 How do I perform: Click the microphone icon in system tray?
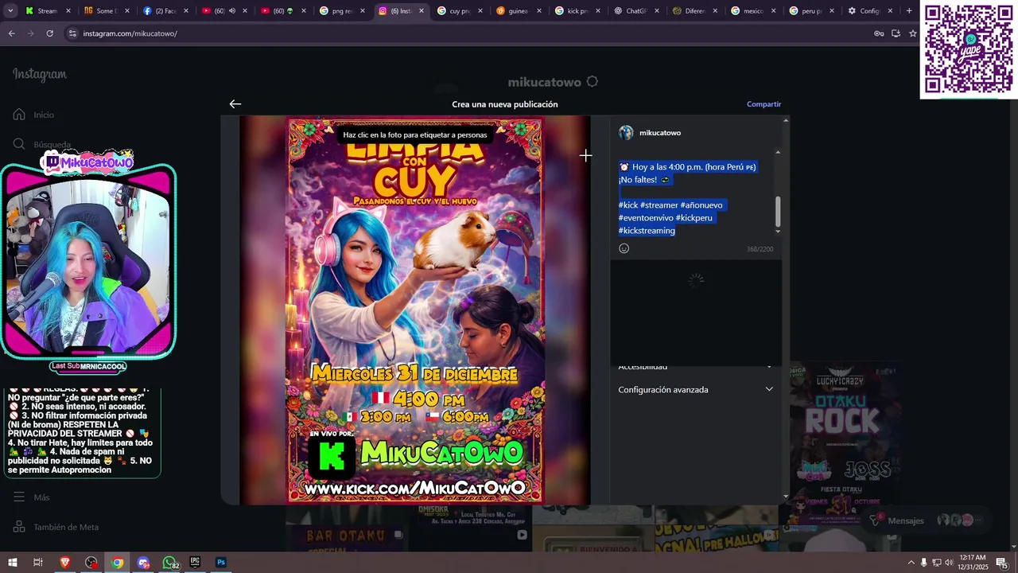click(923, 563)
